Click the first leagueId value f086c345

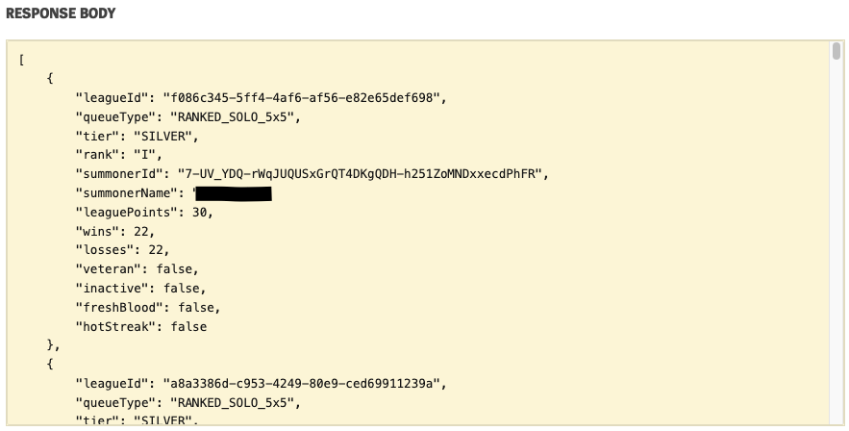[304, 97]
